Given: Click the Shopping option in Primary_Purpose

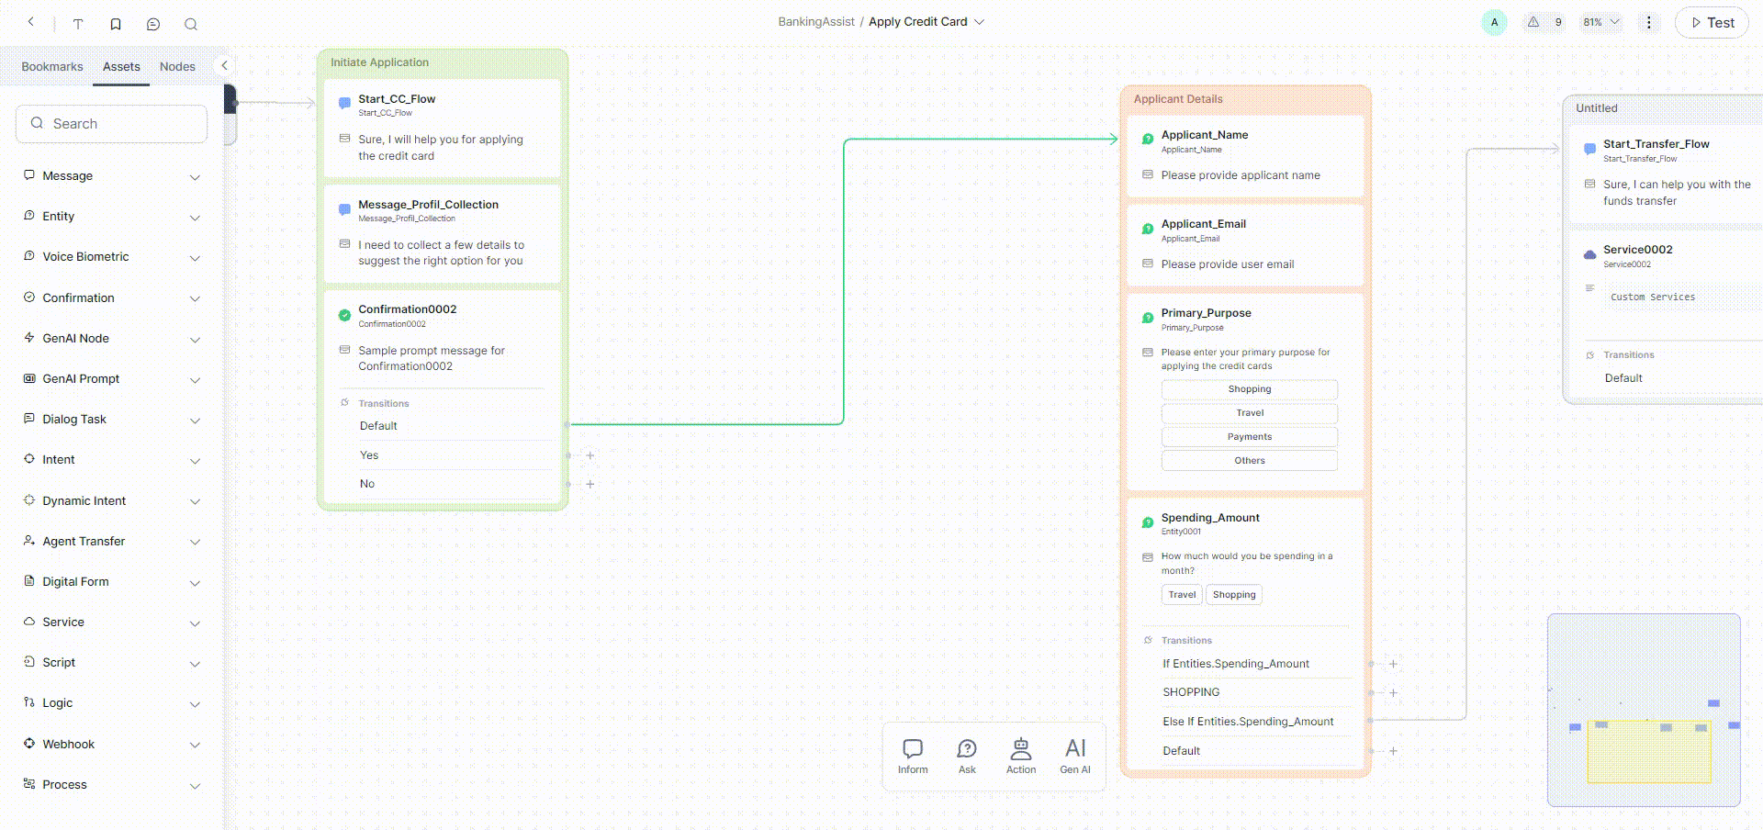Looking at the screenshot, I should pyautogui.click(x=1249, y=389).
